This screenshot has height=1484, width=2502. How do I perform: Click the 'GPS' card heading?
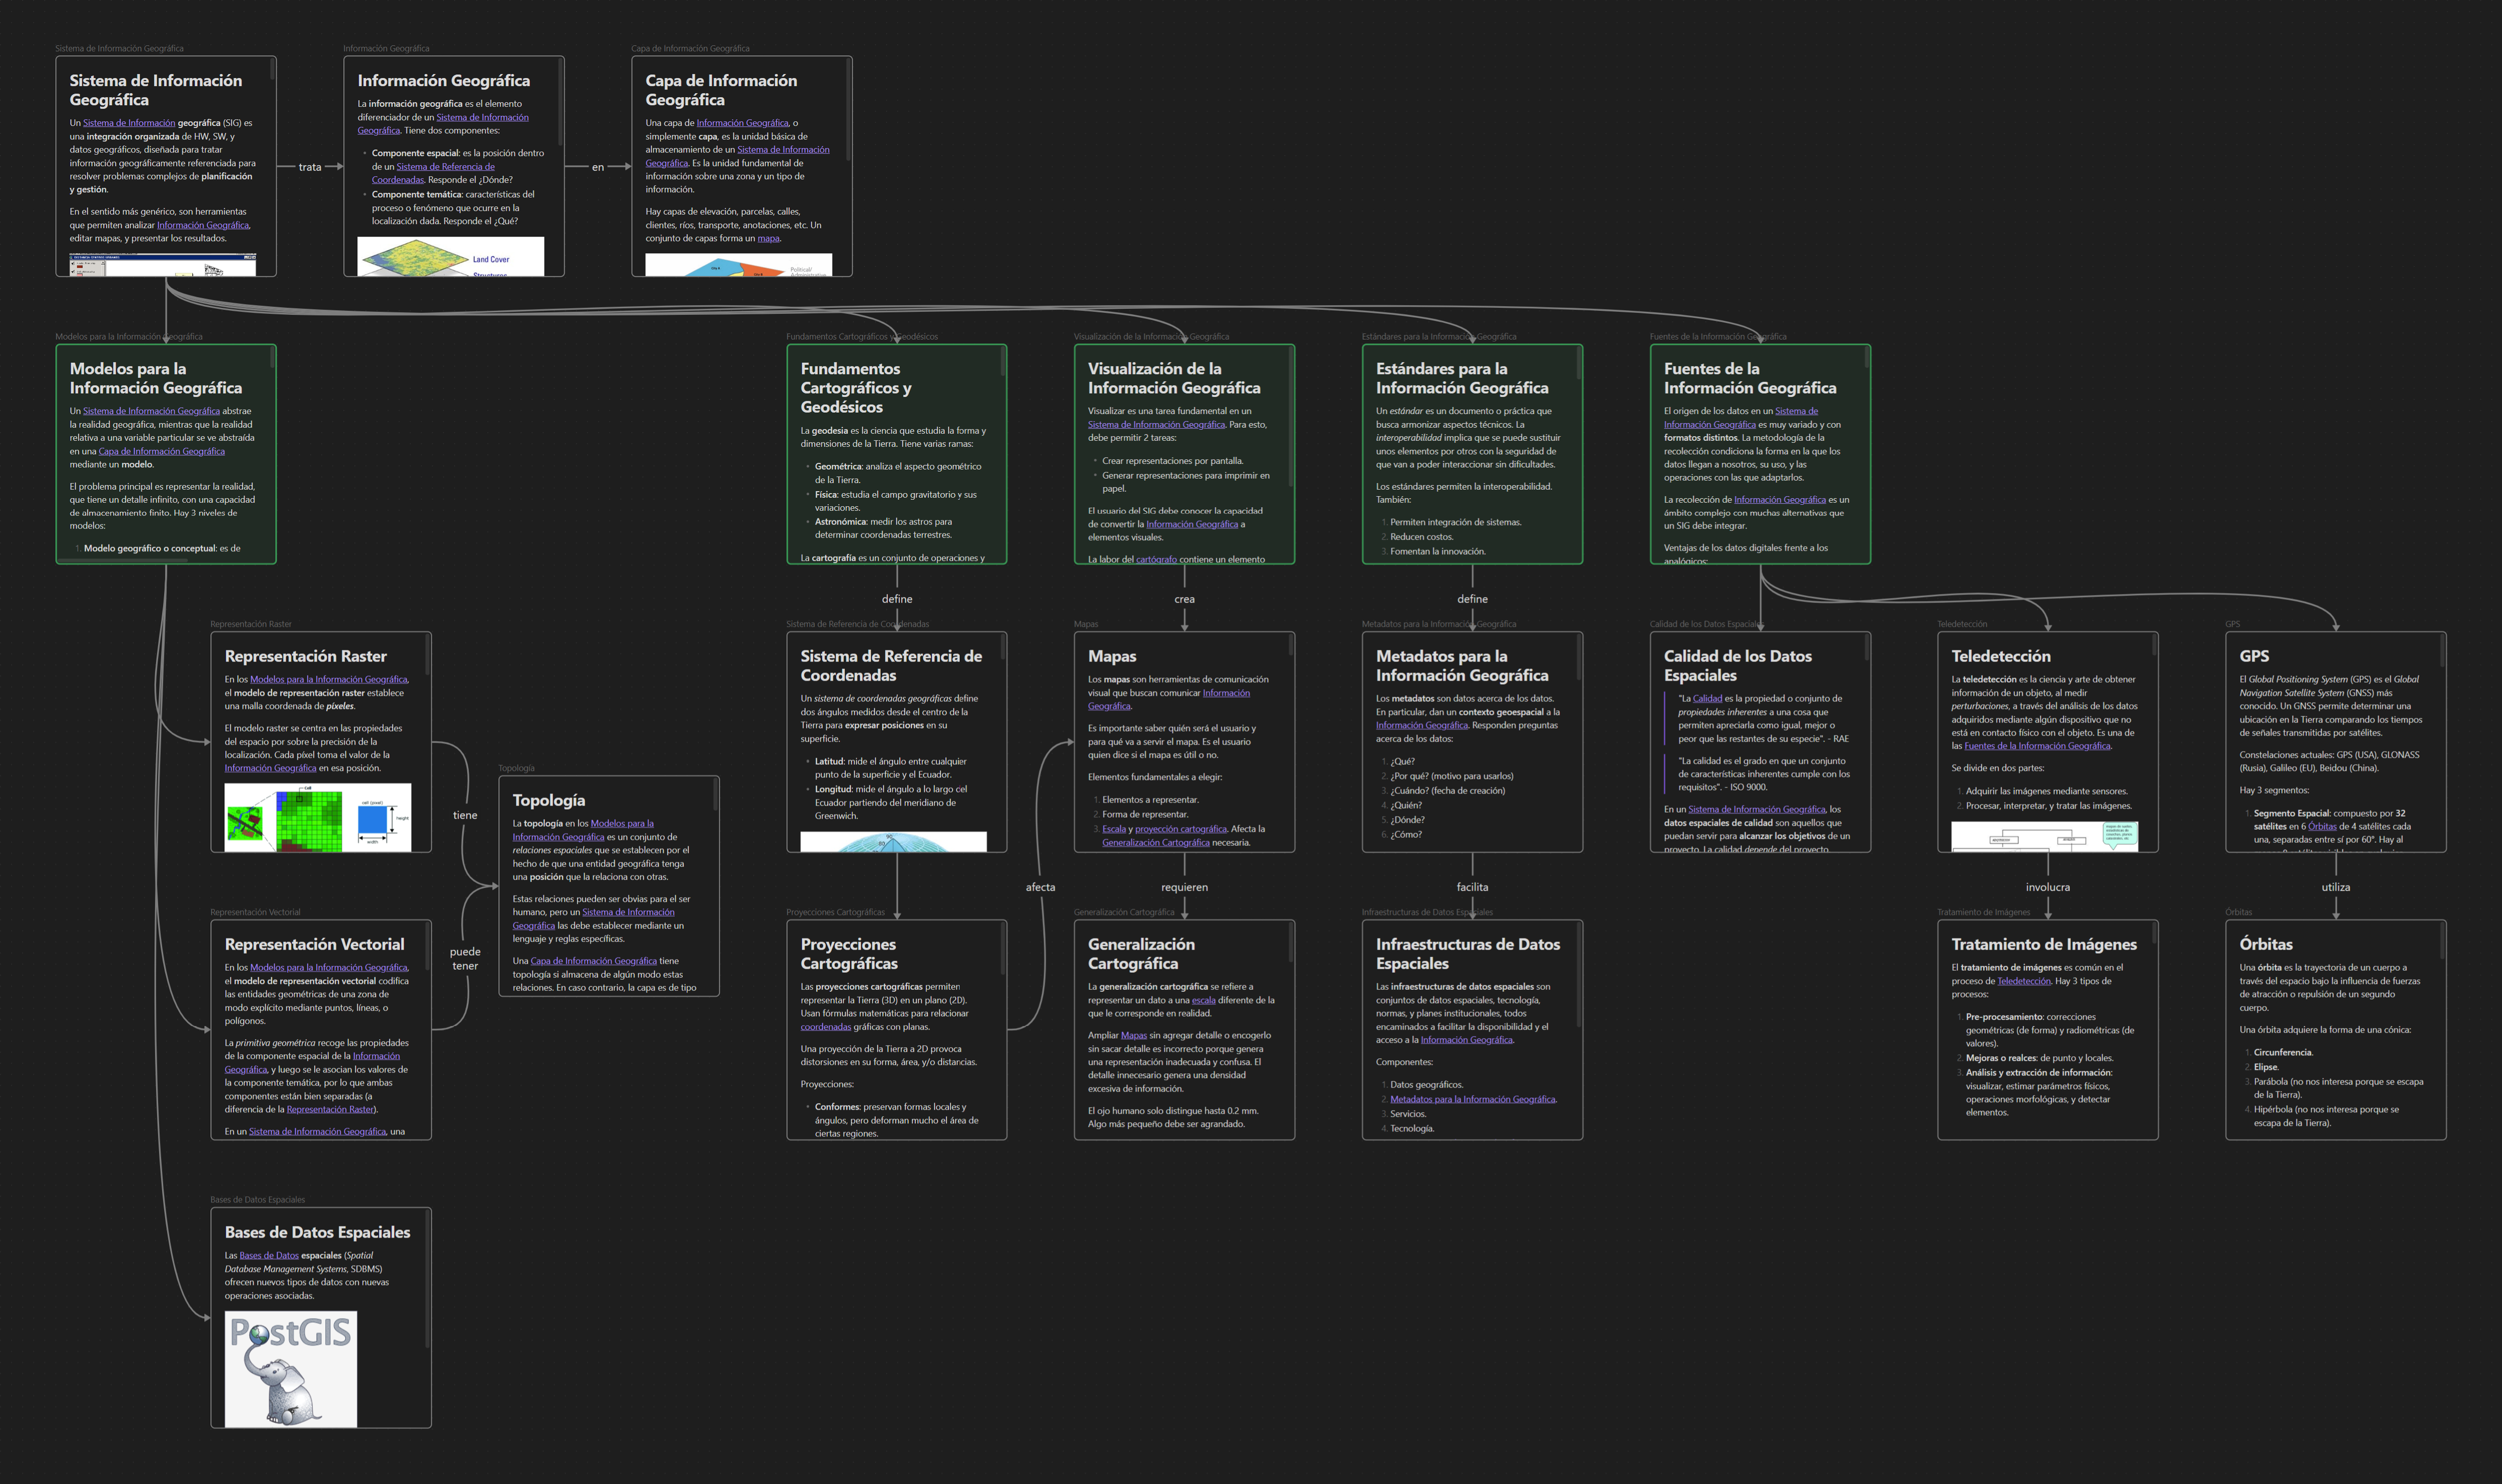(2254, 656)
